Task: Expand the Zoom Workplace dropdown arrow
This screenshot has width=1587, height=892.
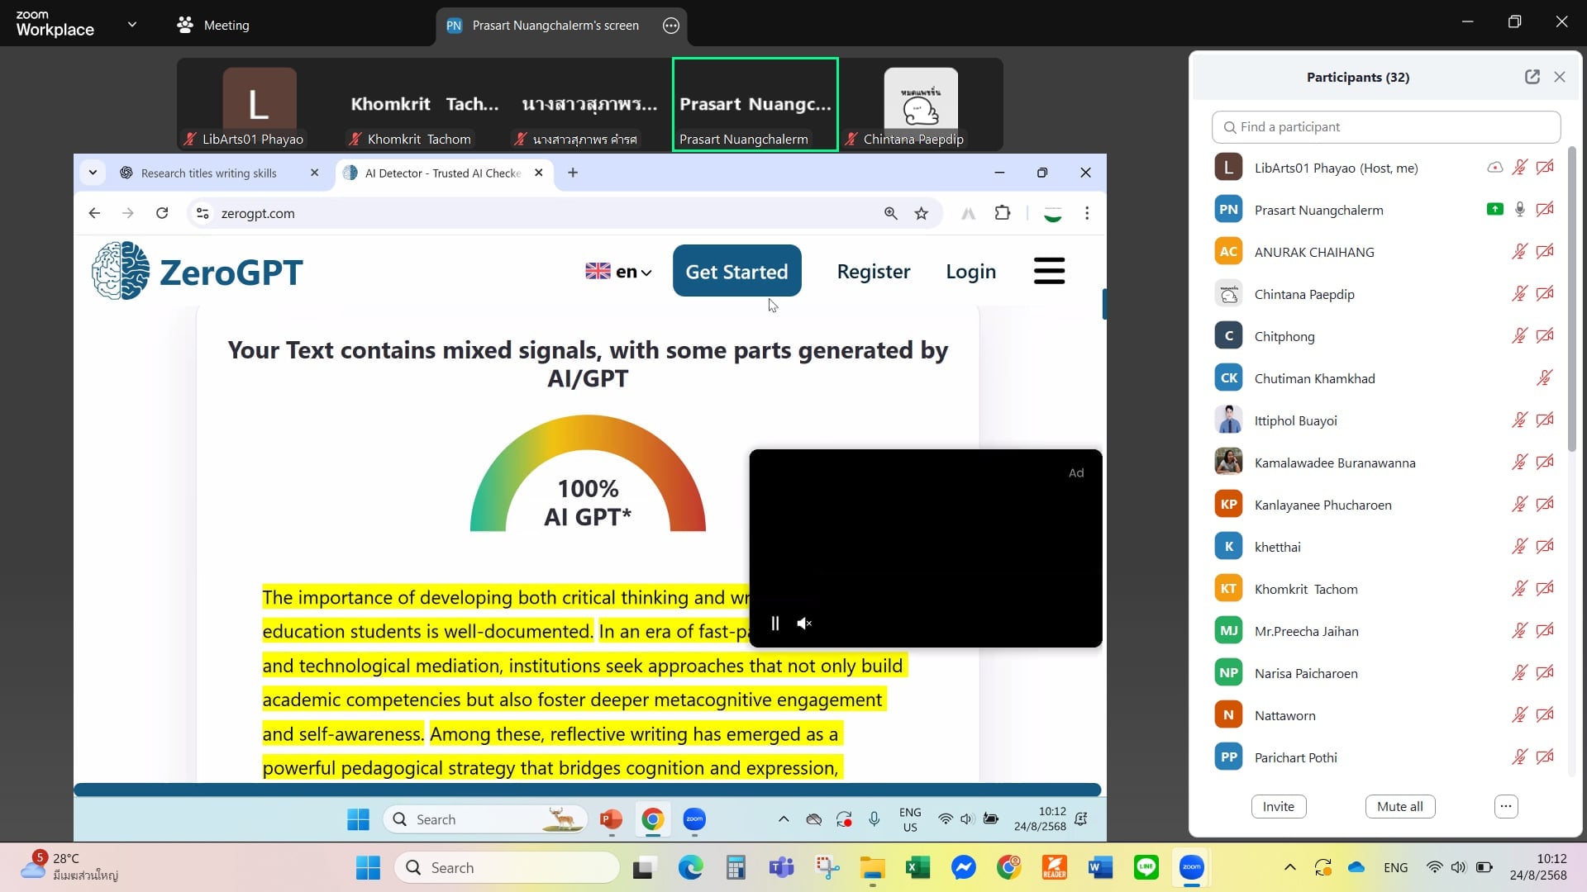Action: 132,25
